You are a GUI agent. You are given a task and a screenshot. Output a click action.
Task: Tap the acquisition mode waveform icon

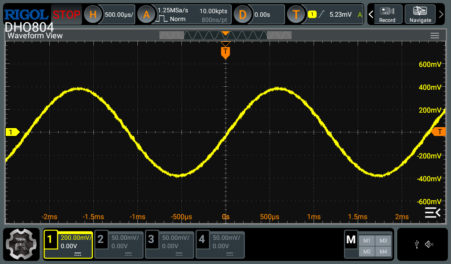(162, 19)
